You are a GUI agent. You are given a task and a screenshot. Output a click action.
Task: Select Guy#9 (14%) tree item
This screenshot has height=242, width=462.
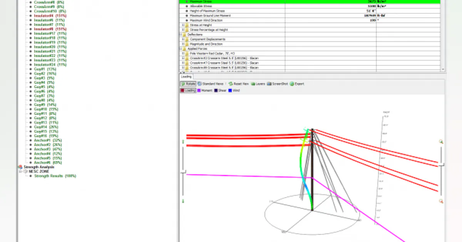tap(45, 104)
